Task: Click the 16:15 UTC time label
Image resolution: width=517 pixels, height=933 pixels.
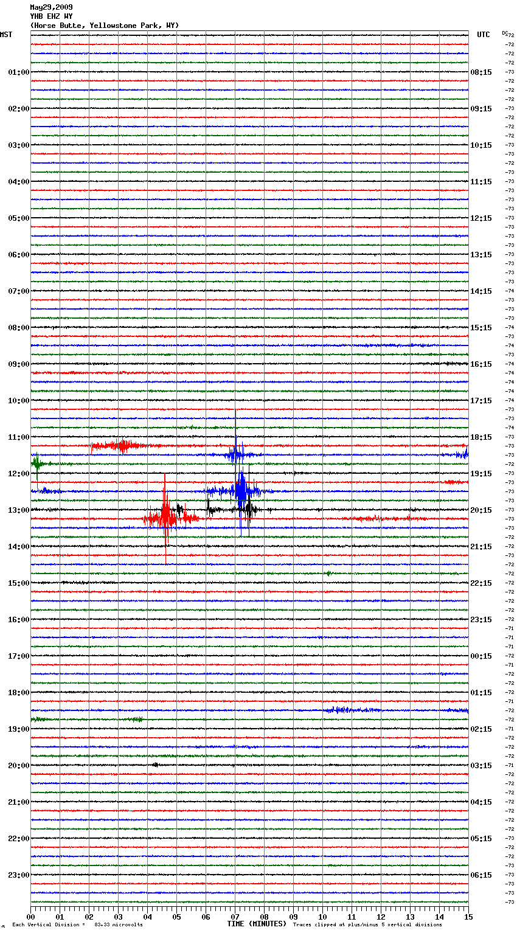Action: 481,364
